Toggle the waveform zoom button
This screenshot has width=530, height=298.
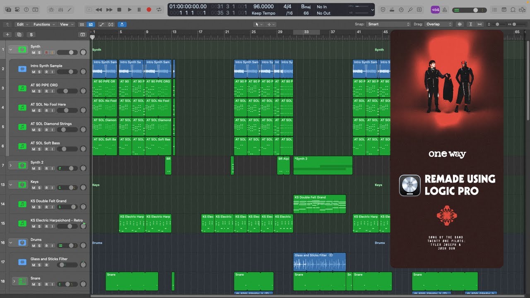[460, 24]
